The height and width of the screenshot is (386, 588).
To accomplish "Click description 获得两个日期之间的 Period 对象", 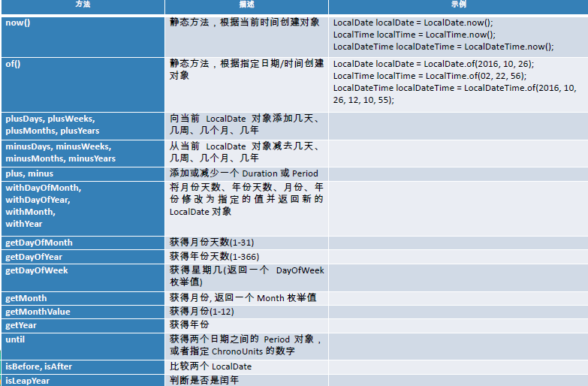I will 246,345.
